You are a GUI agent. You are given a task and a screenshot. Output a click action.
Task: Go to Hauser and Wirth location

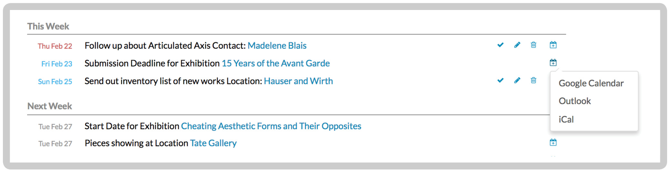tap(298, 81)
